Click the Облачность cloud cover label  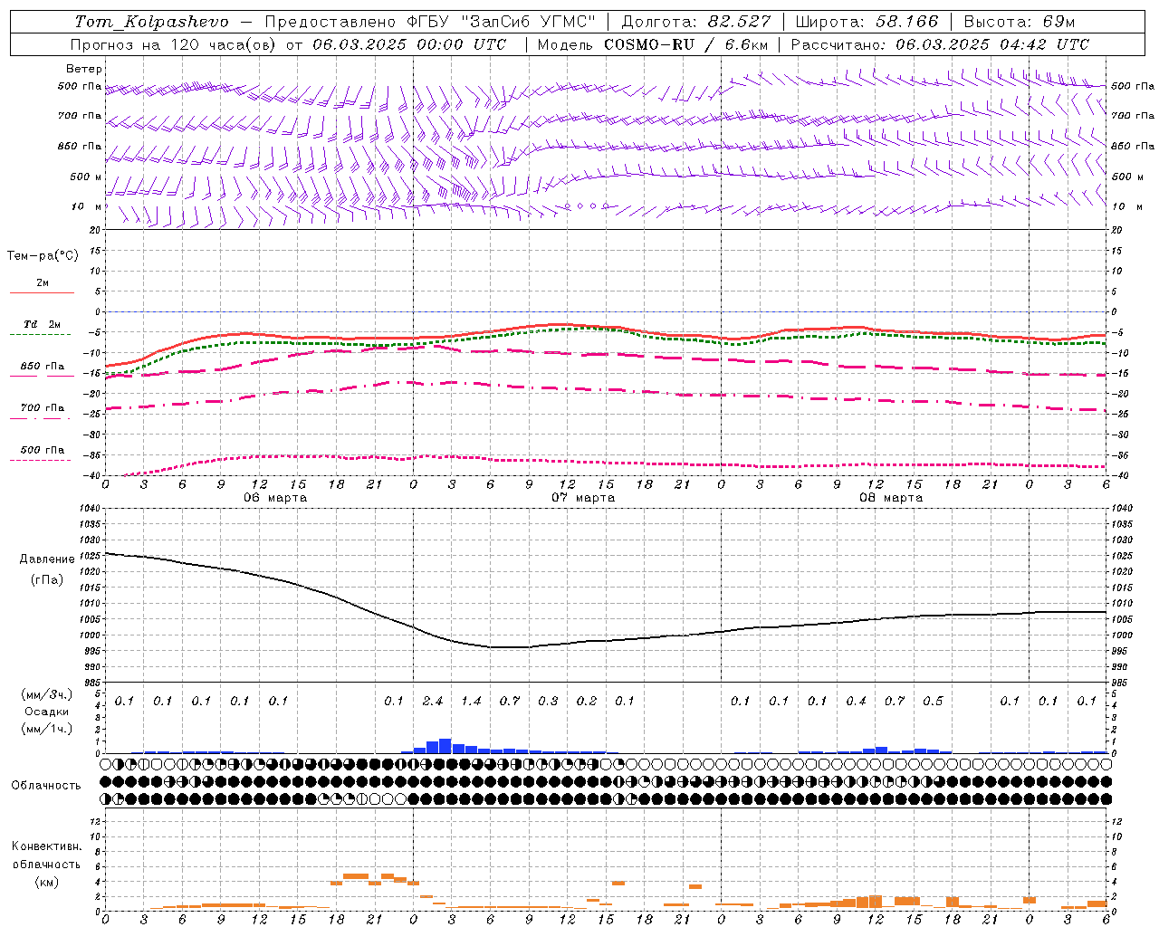[46, 786]
